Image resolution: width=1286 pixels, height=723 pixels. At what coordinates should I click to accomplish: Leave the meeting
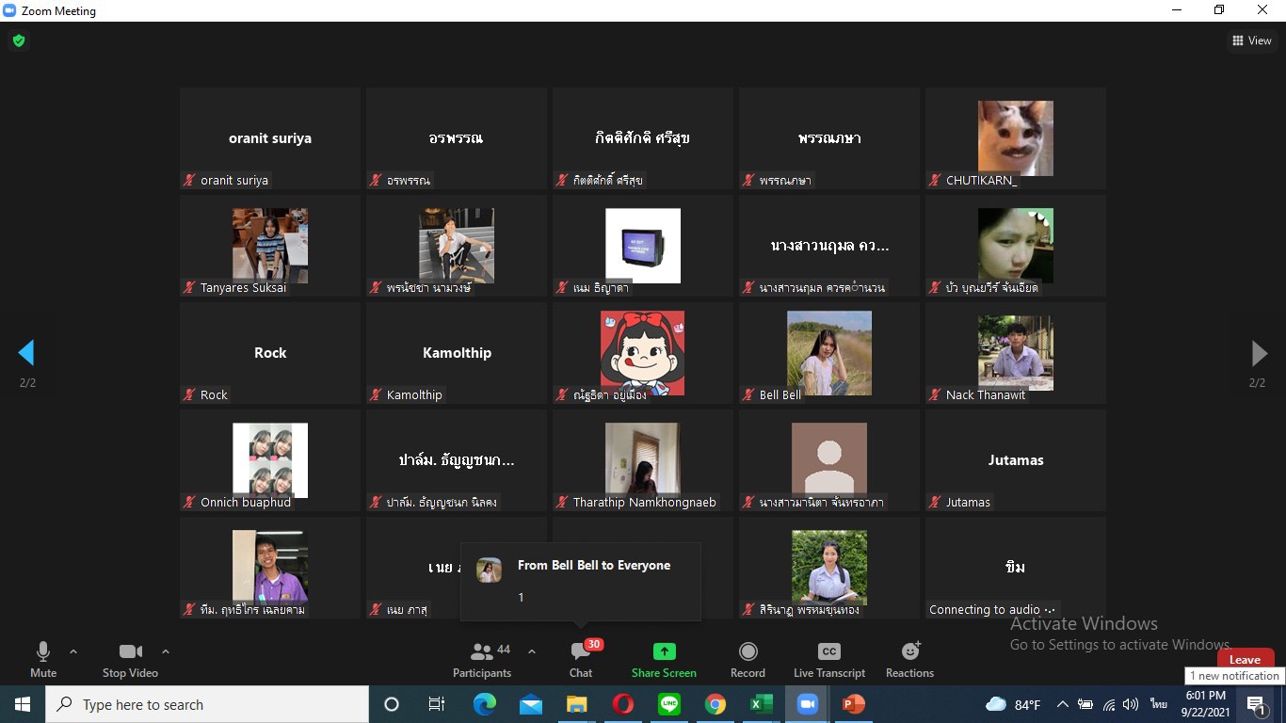(1245, 659)
